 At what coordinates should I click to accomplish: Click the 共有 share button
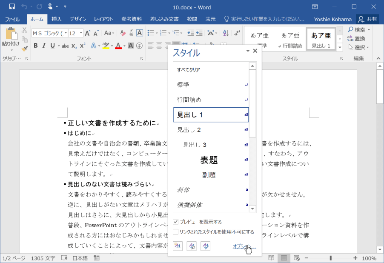click(367, 19)
